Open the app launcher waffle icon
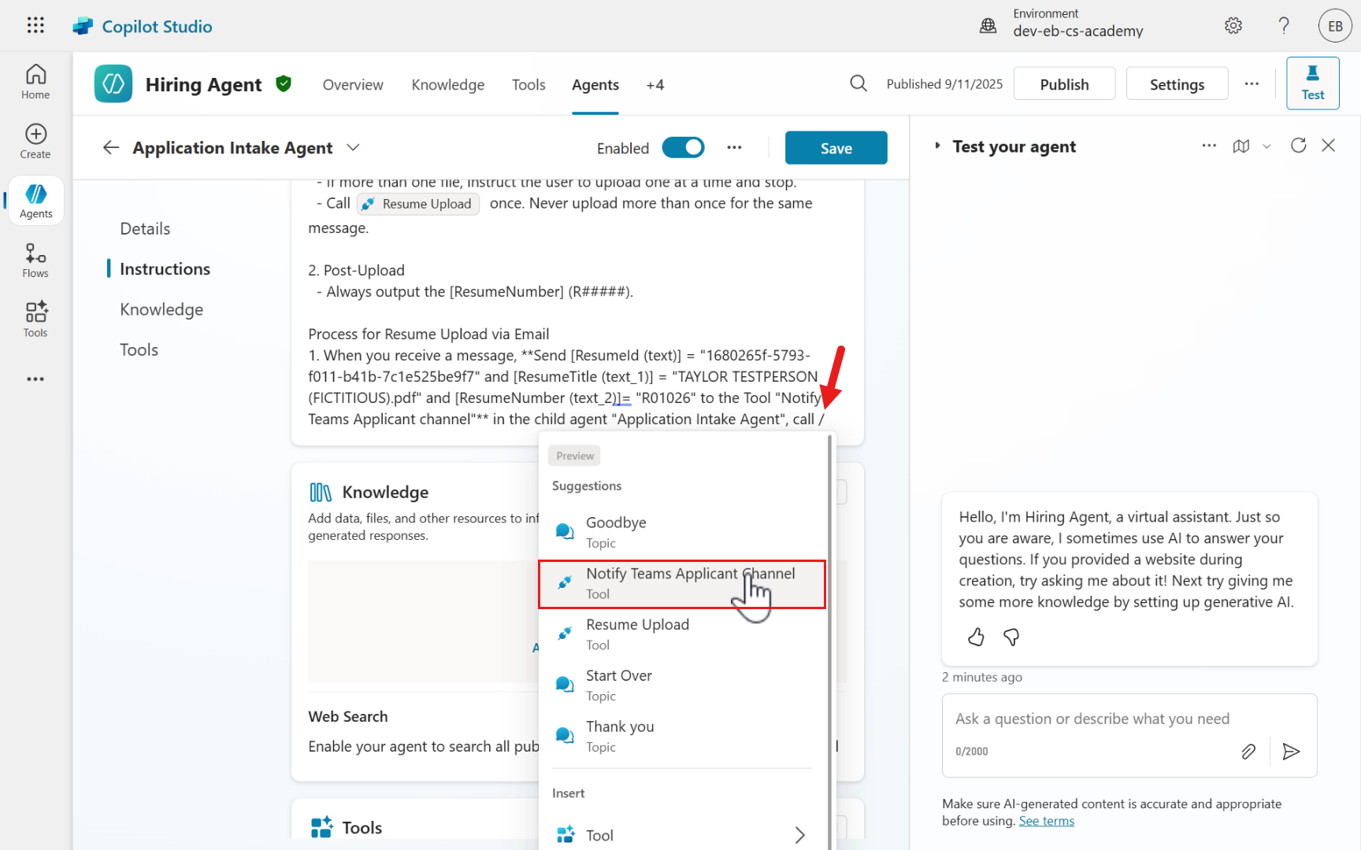Screen dimensions: 1361x850 point(35,25)
